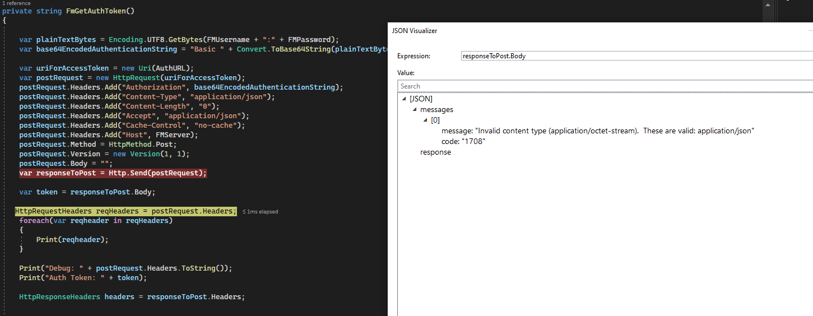Image resolution: width=813 pixels, height=316 pixels.
Task: Click the Expression field with responseToPost.Body
Action: click(x=637, y=56)
